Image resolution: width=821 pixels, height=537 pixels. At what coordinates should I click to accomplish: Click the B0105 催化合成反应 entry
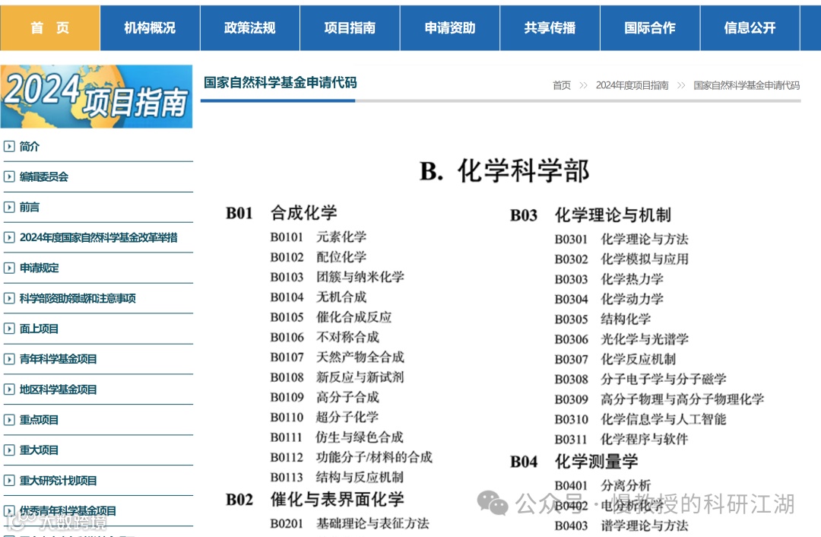click(x=331, y=317)
